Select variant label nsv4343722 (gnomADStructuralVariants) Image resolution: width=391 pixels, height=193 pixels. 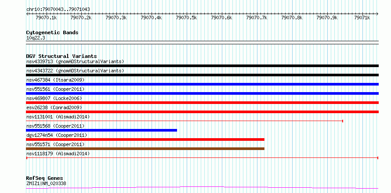75,71
